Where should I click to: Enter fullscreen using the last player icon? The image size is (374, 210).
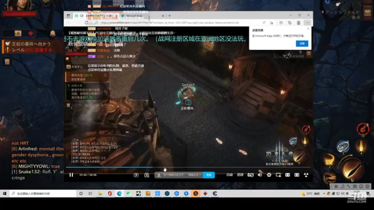pyautogui.click(x=306, y=175)
